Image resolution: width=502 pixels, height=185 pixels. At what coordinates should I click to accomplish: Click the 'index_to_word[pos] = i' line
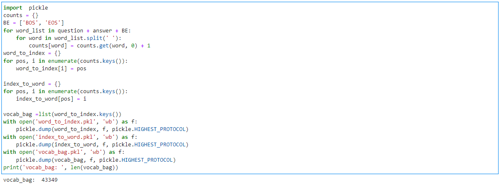click(x=51, y=99)
